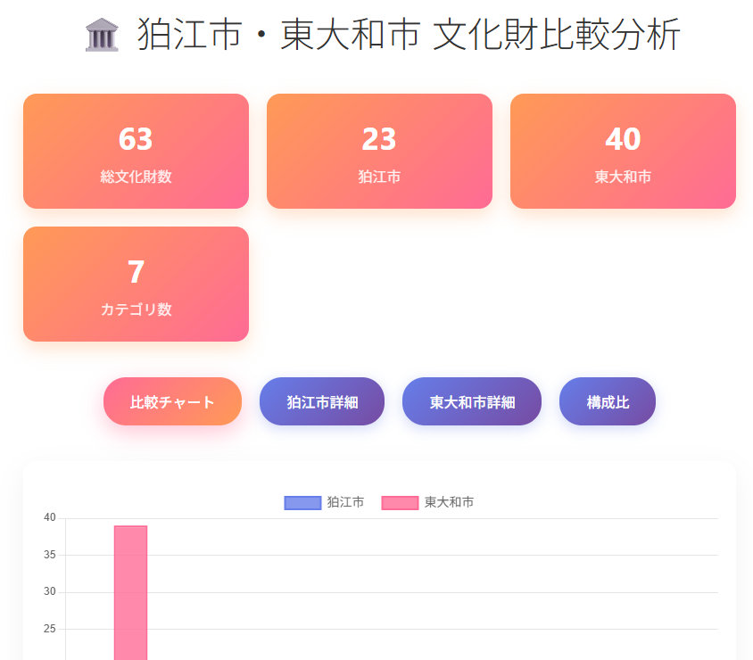This screenshot has height=660, width=753.
Task: Click the museum building icon in the title
Action: click(x=102, y=36)
